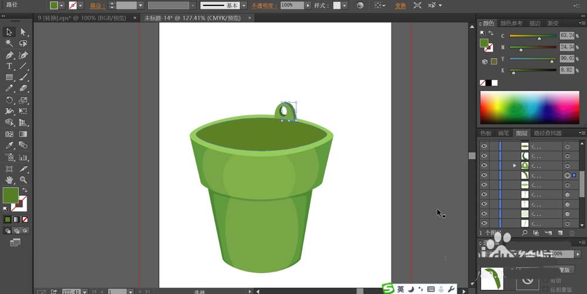Expand the sublayer disclosure triangle in Layers
The width and height of the screenshot is (587, 294).
pyautogui.click(x=515, y=165)
